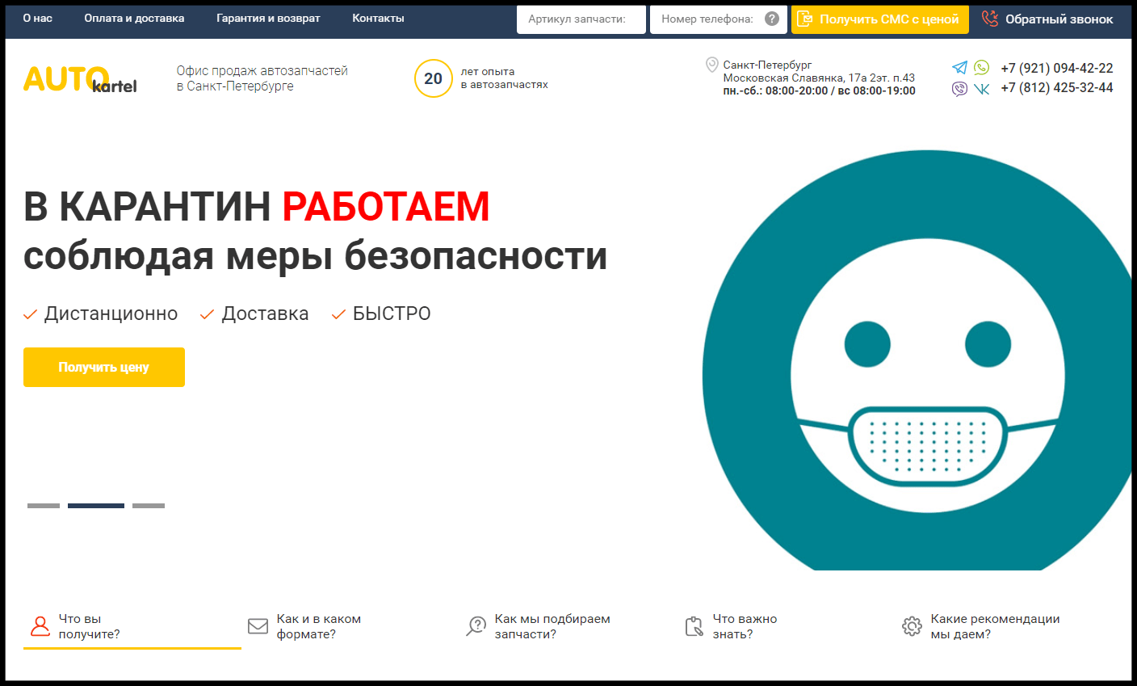Go to 'Гарантия и возврат' page

pyautogui.click(x=268, y=18)
